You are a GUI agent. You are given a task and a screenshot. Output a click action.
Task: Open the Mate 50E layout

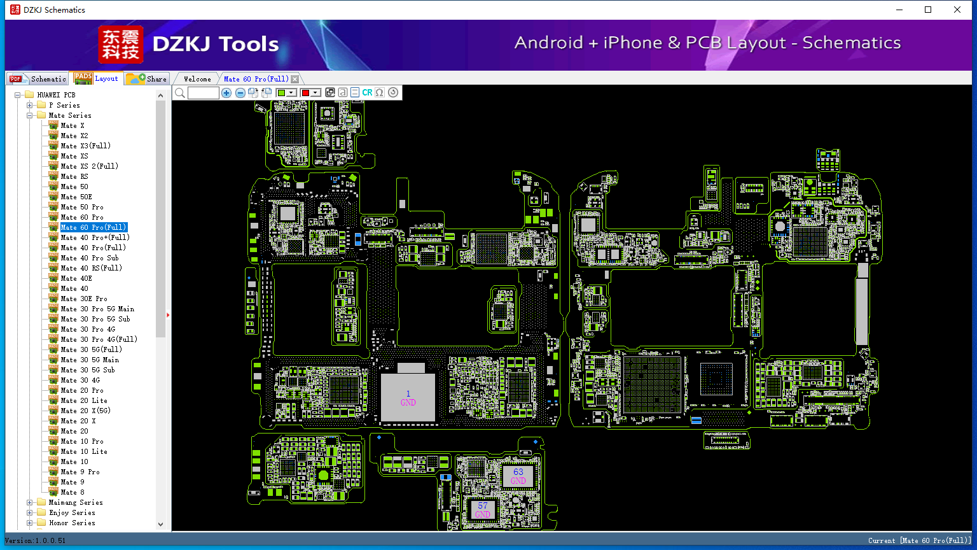76,197
